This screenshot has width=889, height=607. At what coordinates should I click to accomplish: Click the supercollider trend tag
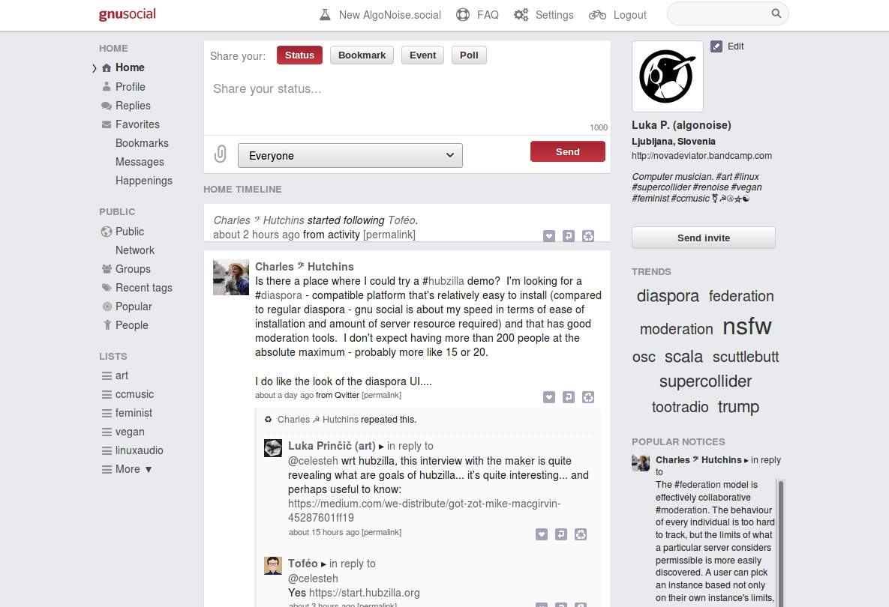[705, 381]
